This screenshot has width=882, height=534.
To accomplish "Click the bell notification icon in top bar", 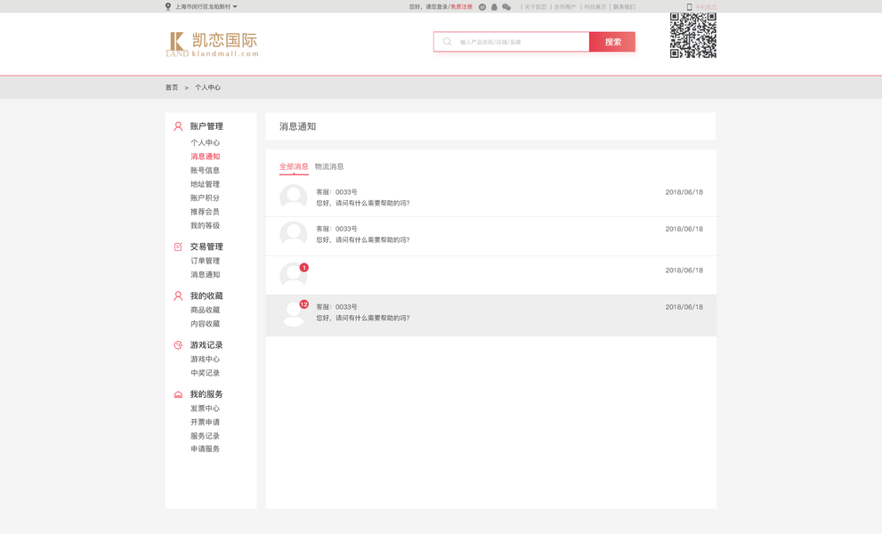I will click(492, 6).
